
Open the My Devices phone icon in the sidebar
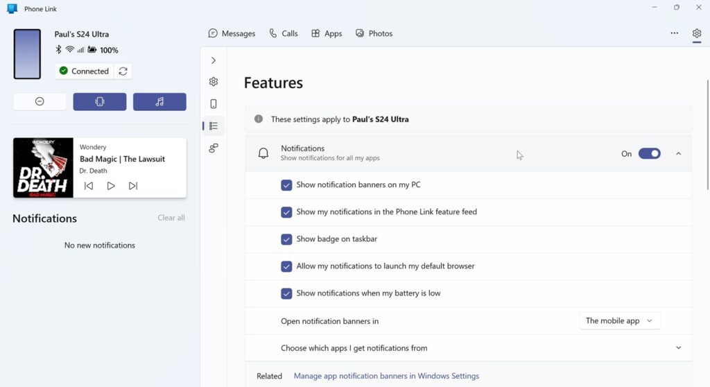pyautogui.click(x=214, y=104)
